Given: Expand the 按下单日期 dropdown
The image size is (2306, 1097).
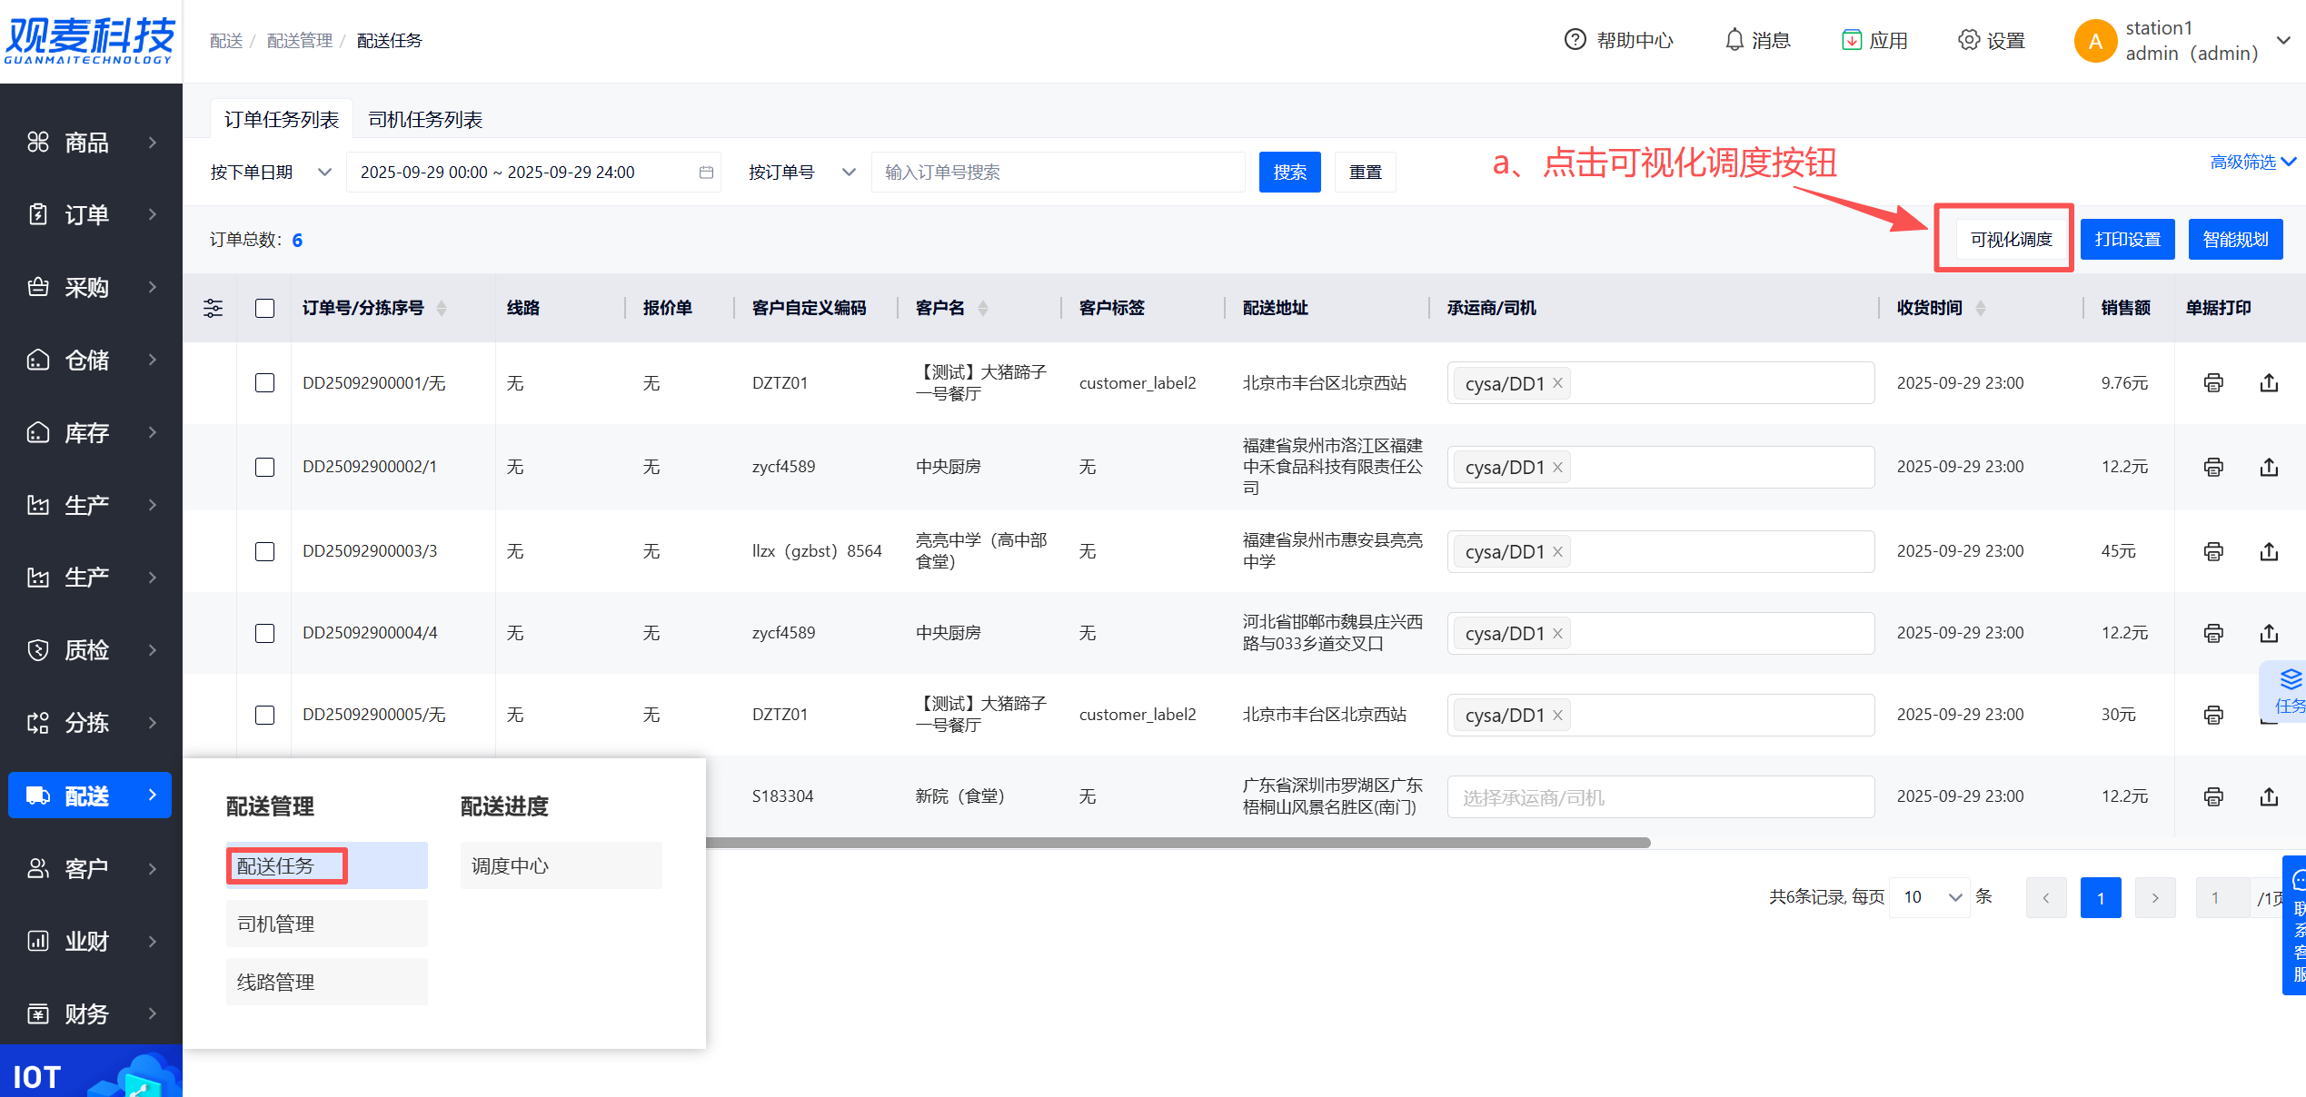Looking at the screenshot, I should coord(271,173).
